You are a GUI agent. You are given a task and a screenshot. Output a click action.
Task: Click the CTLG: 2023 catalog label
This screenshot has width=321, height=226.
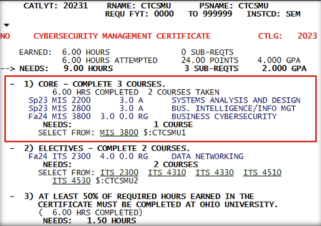tap(287, 36)
